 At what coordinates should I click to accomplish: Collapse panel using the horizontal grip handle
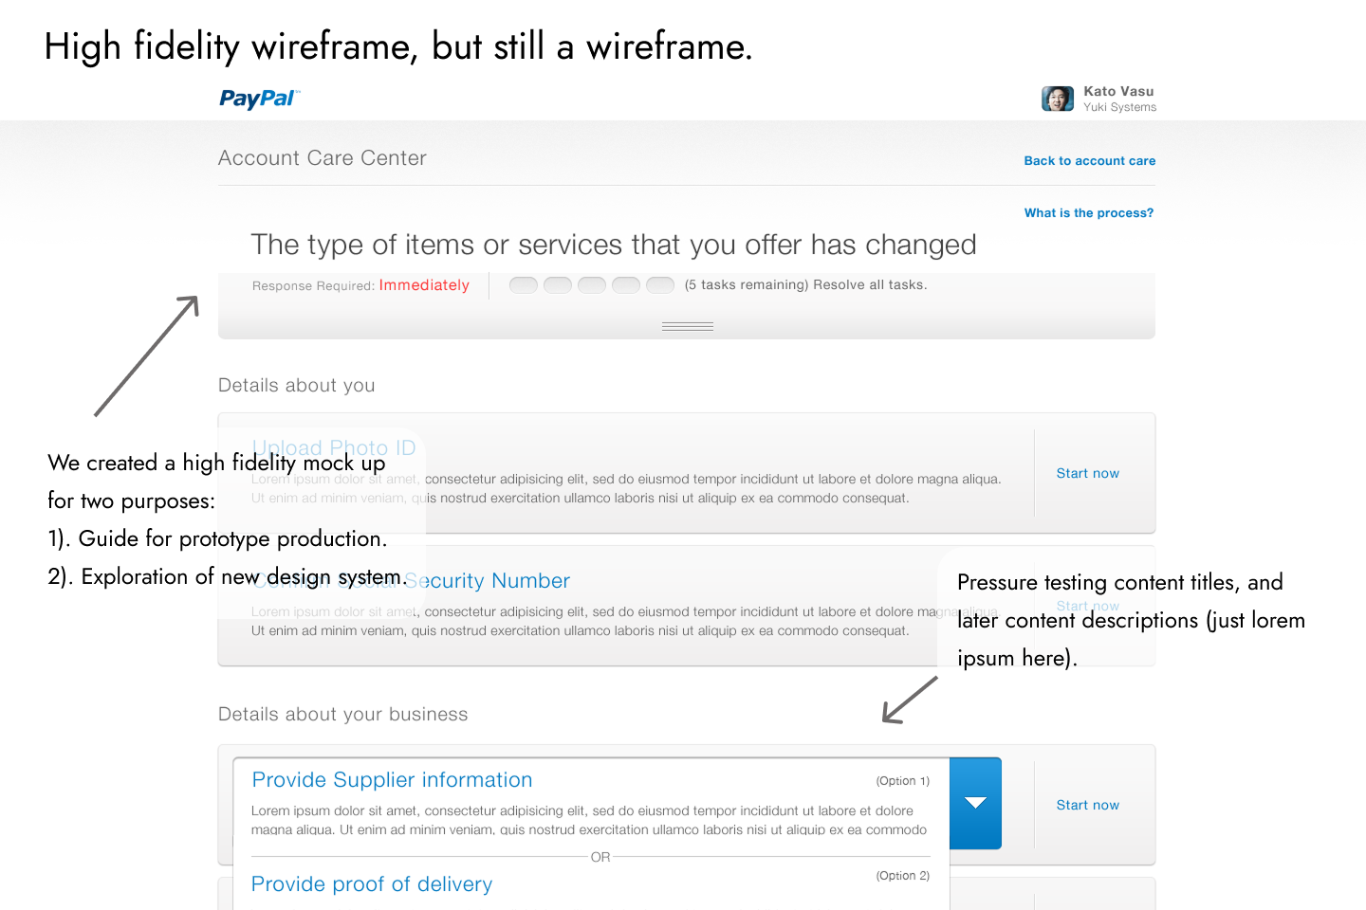point(688,326)
